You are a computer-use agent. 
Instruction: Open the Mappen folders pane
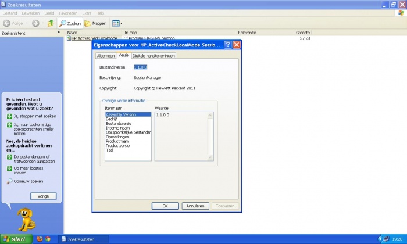(95, 23)
